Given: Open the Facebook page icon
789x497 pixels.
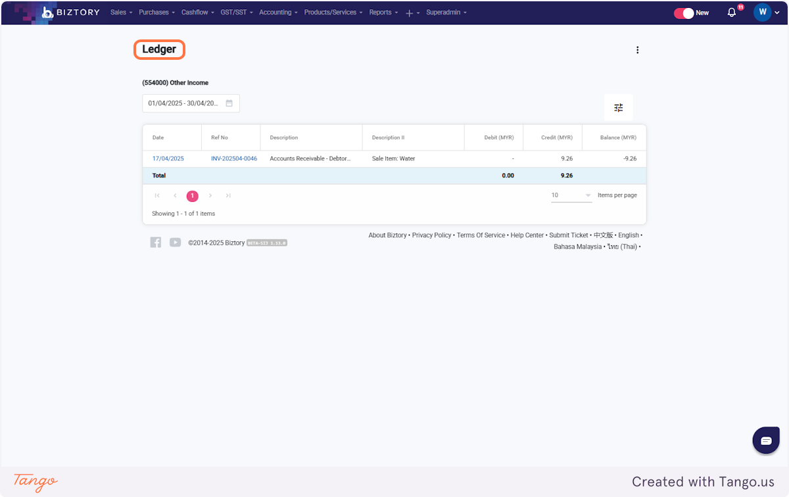Looking at the screenshot, I should click(x=156, y=242).
